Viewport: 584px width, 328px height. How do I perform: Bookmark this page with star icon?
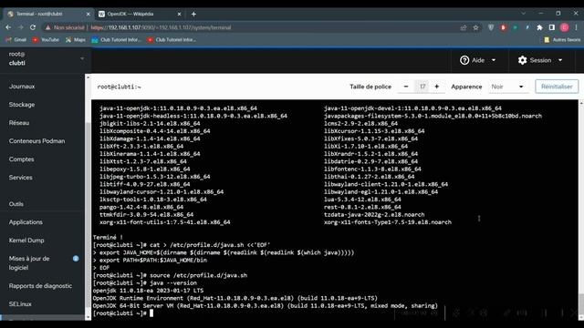pos(475,27)
